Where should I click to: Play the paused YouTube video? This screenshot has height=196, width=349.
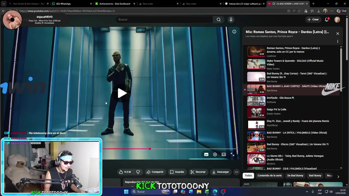pyautogui.click(x=122, y=93)
